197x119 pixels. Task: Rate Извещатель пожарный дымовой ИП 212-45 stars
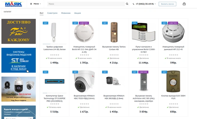(173, 55)
